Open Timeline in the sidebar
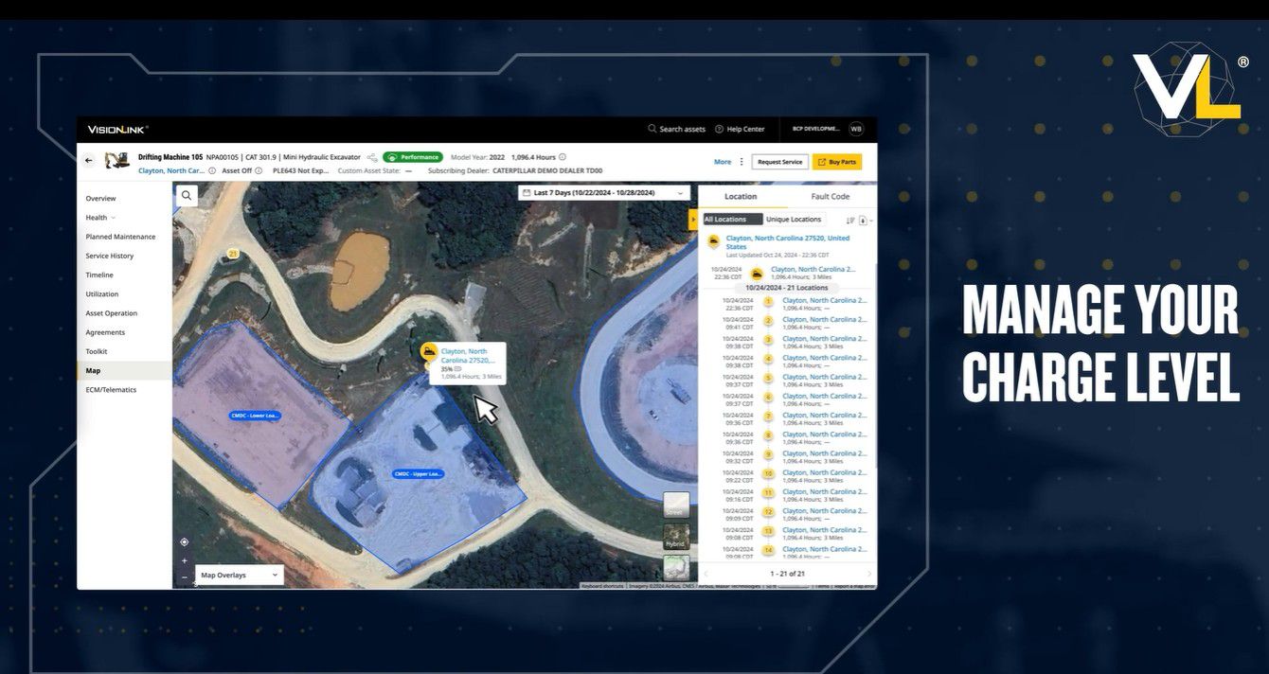This screenshot has width=1269, height=674. tap(99, 275)
